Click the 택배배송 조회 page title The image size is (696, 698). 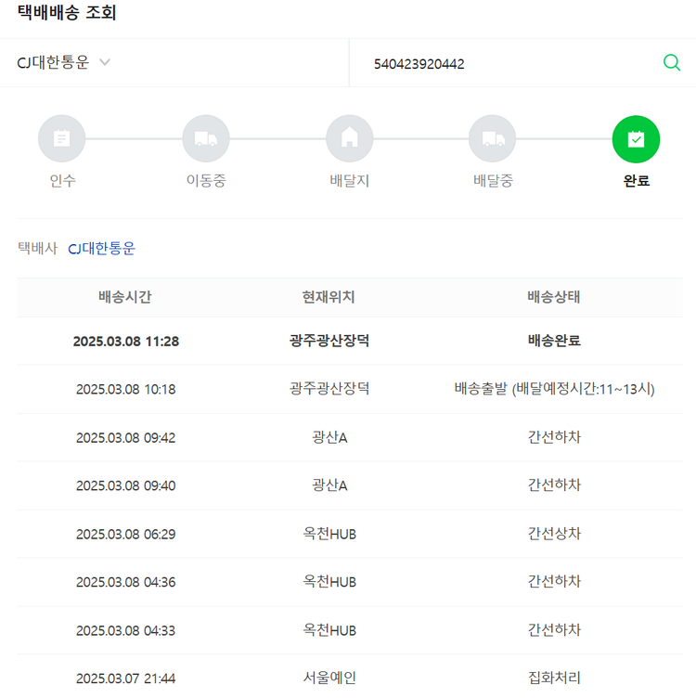pyautogui.click(x=67, y=13)
